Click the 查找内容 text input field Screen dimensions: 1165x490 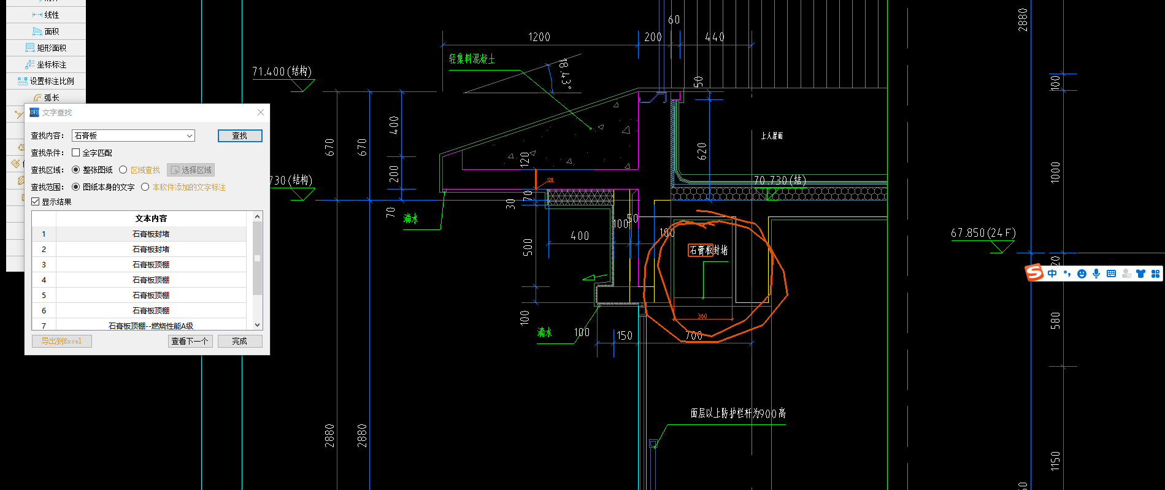pyautogui.click(x=128, y=136)
